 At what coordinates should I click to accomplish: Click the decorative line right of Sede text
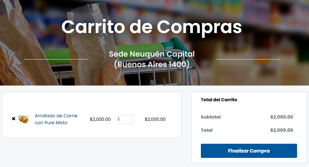coord(247,59)
